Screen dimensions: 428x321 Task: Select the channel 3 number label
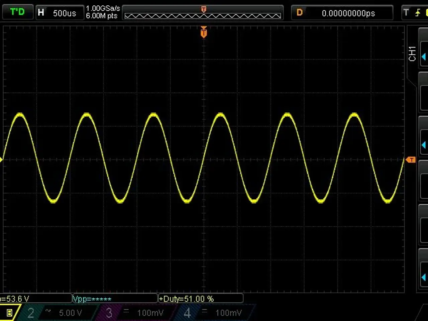109,313
